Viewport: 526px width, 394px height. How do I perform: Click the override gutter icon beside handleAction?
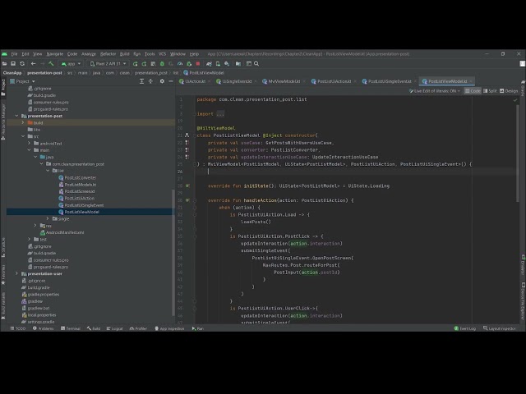point(187,200)
